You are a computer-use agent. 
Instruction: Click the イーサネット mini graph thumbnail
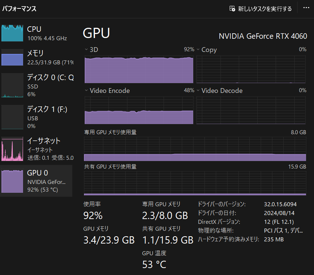(x=12, y=149)
